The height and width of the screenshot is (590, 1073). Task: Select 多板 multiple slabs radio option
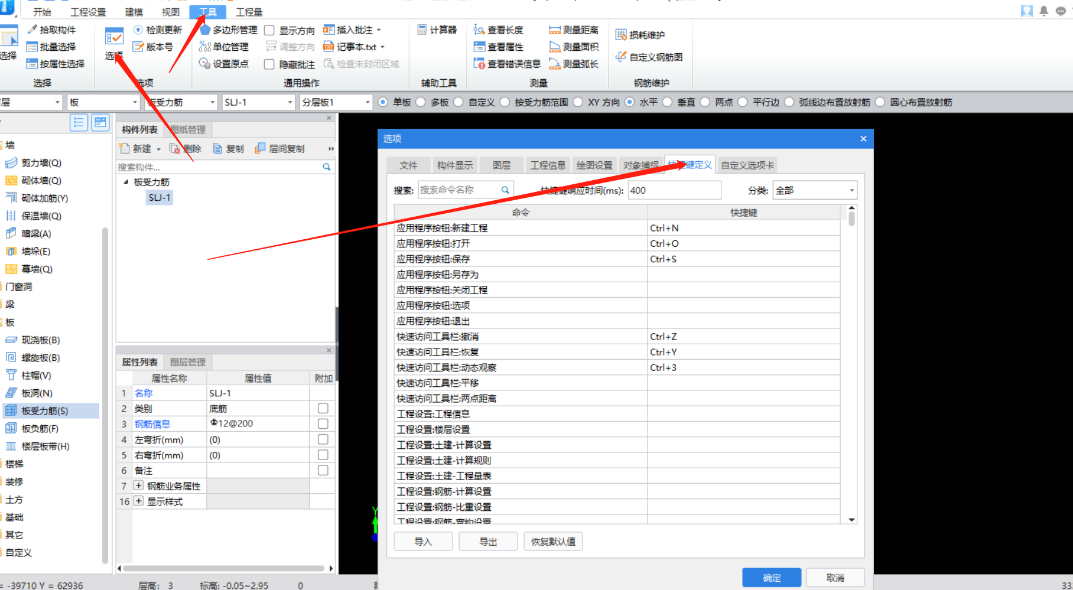coord(421,102)
